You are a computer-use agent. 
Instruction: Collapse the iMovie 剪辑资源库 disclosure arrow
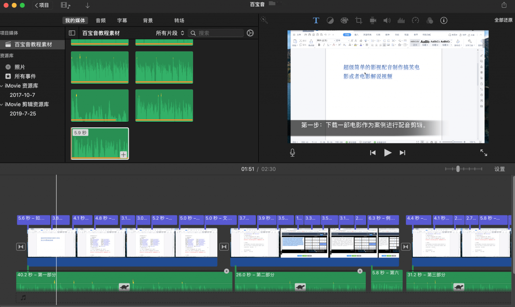click(x=2, y=104)
